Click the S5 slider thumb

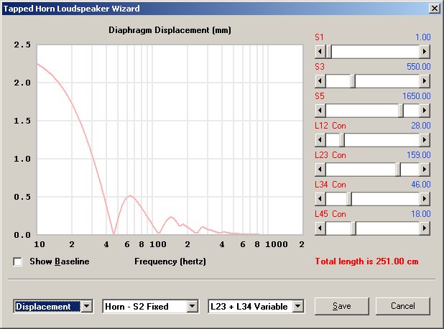pos(401,111)
